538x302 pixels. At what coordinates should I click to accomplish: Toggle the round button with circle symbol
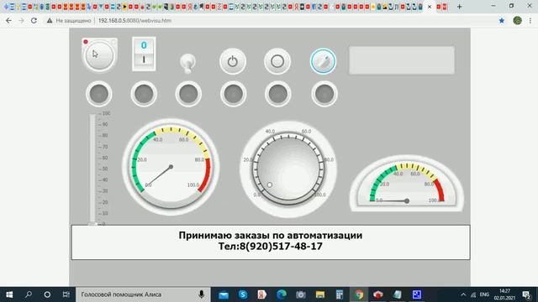pyautogui.click(x=277, y=61)
